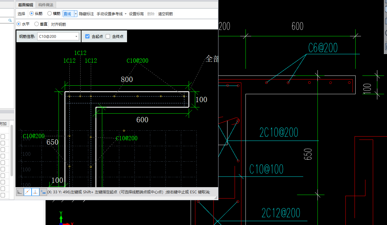Screen dimensions: 387x225
Task: Click the 2C10@200 label in the CAD drawing
Action: point(279,133)
